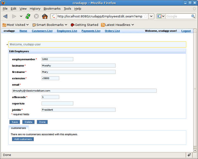
Task: Click into the reportsto input field
Action: coord(57,103)
